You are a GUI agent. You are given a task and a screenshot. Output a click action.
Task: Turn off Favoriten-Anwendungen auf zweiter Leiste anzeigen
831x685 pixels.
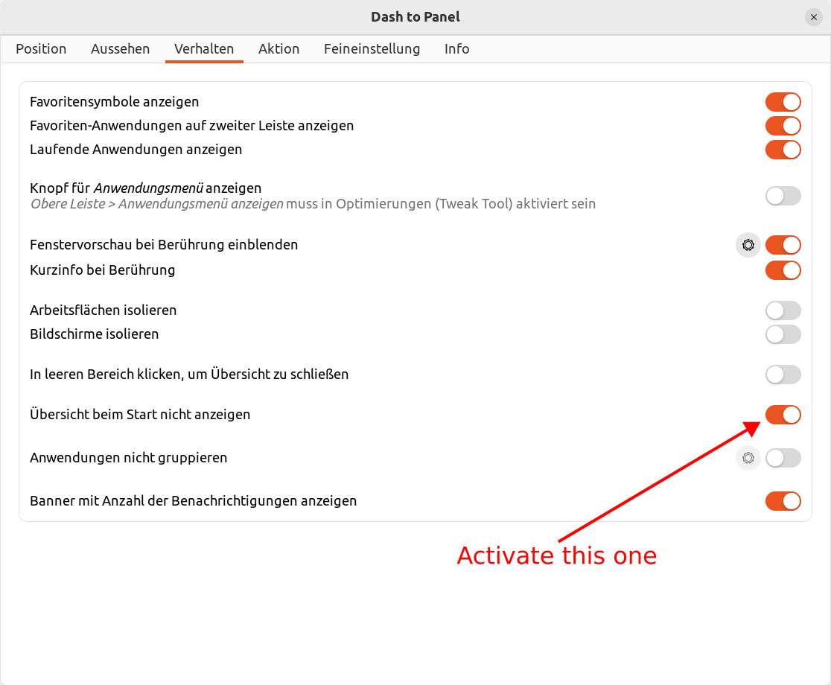pos(783,126)
